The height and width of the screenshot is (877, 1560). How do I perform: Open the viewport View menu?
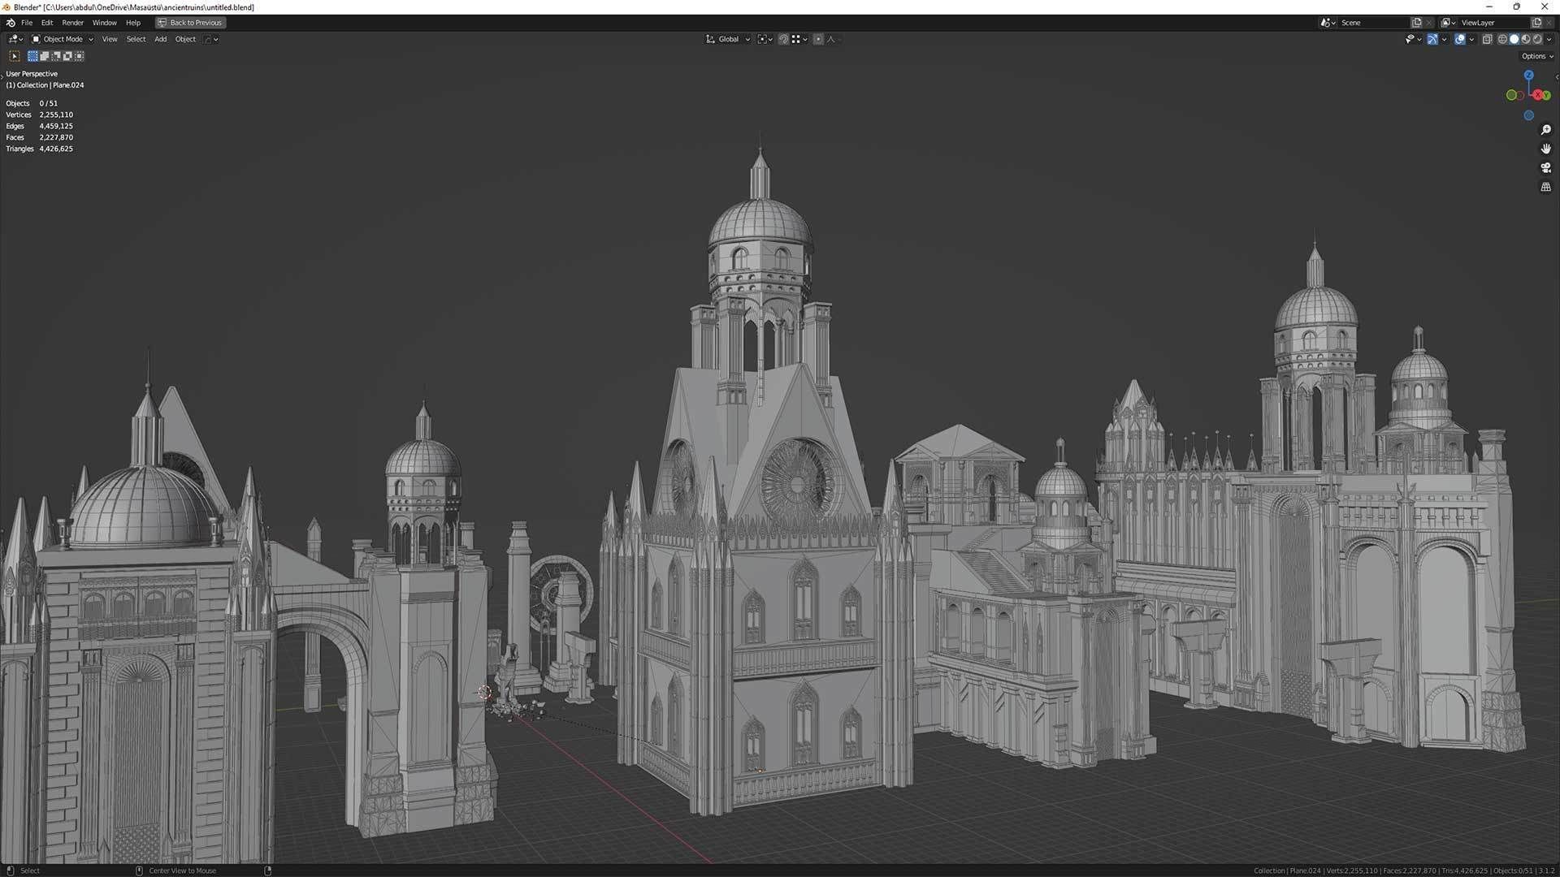pyautogui.click(x=110, y=39)
